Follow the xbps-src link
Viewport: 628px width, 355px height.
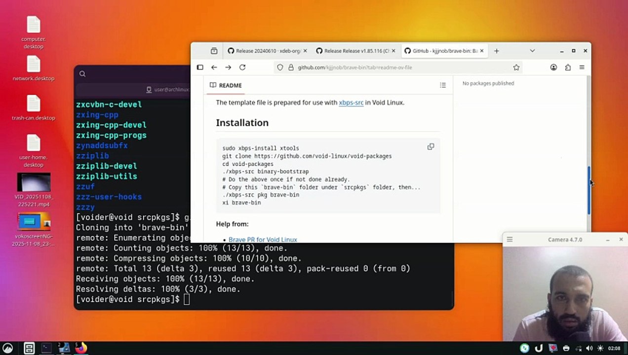(x=351, y=103)
